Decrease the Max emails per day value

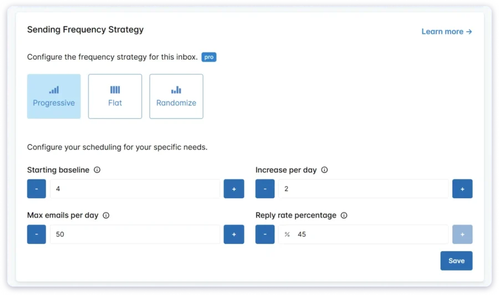[37, 234]
